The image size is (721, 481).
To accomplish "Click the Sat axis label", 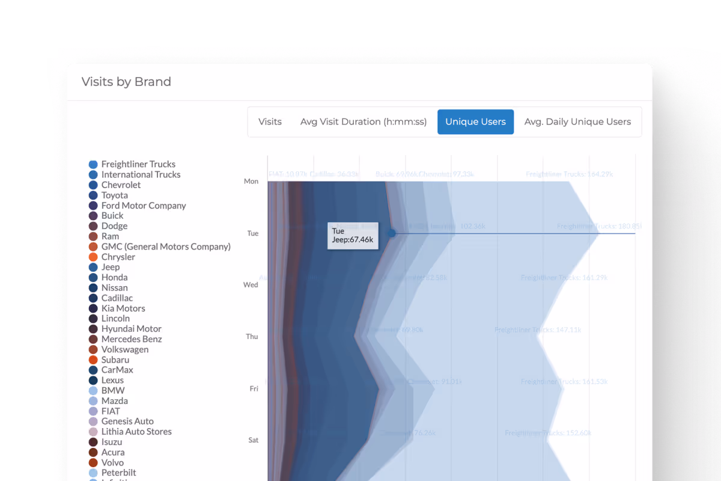I will [x=254, y=440].
